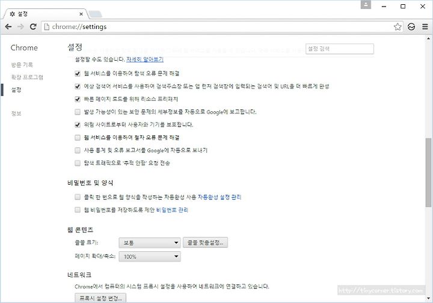Enable 철자 오류 문제 해결 checkbox
This screenshot has height=303, width=433.
(78, 138)
